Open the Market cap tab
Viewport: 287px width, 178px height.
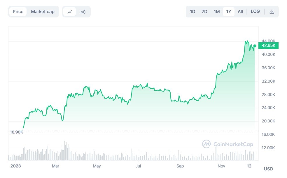(43, 12)
